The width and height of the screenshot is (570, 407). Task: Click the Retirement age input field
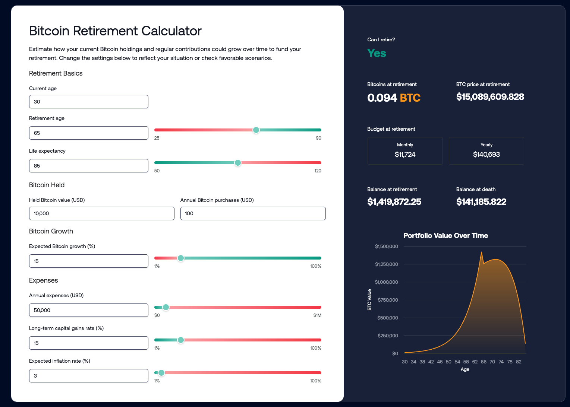pyautogui.click(x=89, y=133)
